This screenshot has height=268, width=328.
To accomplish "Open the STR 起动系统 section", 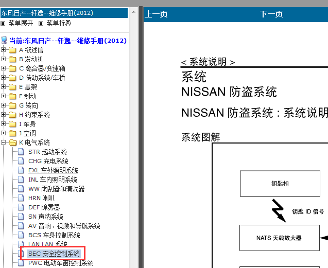I will tap(47, 152).
